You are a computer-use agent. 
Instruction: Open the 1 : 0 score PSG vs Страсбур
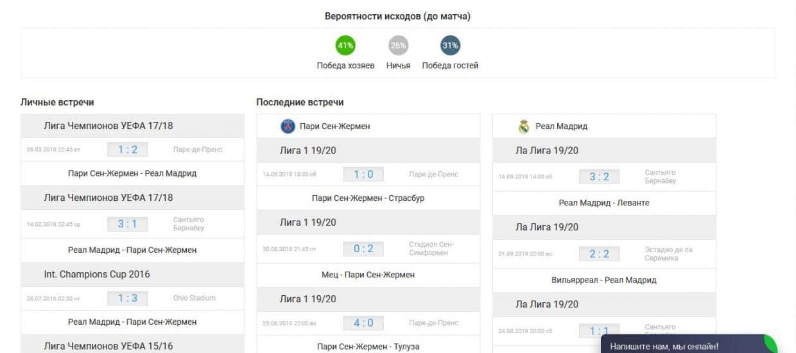[x=363, y=174]
